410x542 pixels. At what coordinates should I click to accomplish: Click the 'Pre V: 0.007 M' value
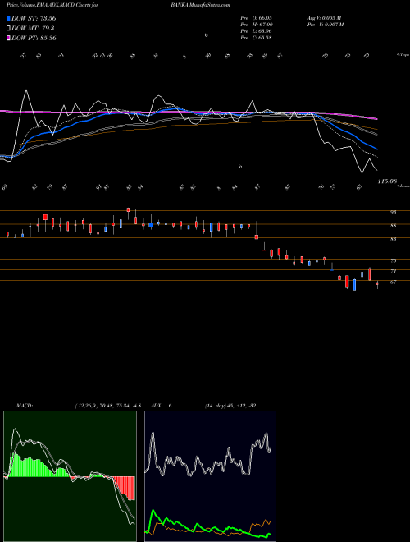pos(325,25)
